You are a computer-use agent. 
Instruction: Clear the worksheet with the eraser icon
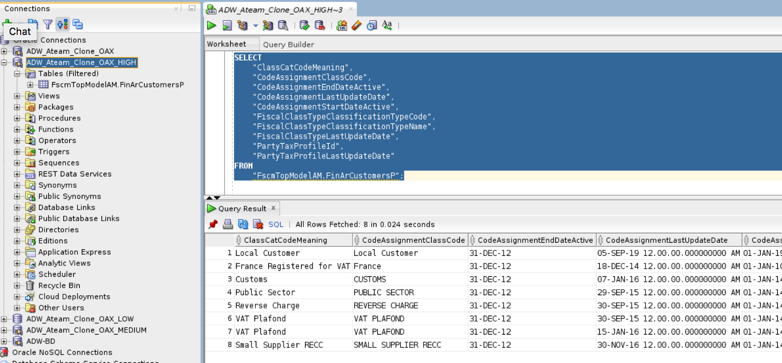[356, 26]
